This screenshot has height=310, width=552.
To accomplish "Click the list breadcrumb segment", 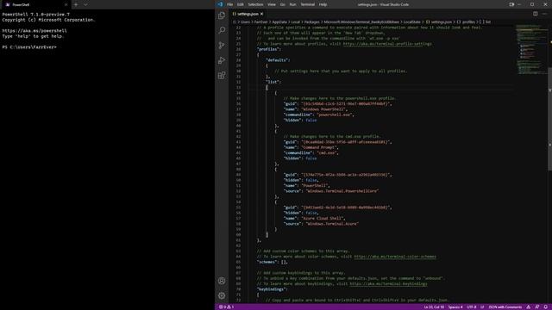I will coord(486,22).
